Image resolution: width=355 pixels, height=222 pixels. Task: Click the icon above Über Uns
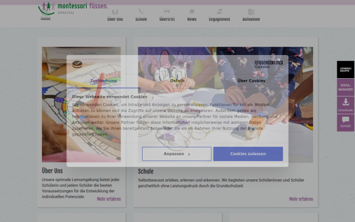tap(115, 12)
